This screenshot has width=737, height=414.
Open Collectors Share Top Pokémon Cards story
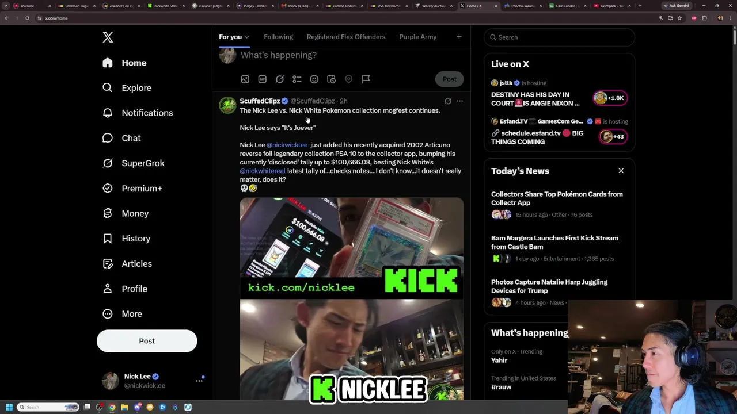[x=560, y=204]
